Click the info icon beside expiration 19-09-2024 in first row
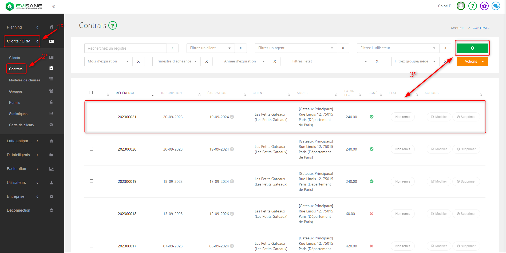Image resolution: width=506 pixels, height=253 pixels. tap(232, 117)
